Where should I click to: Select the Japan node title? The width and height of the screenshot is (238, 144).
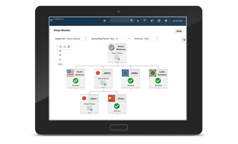point(93,99)
